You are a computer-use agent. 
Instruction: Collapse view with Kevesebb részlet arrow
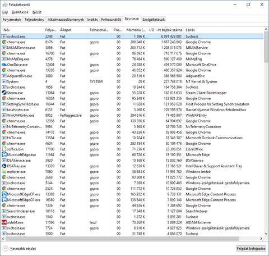6,249
